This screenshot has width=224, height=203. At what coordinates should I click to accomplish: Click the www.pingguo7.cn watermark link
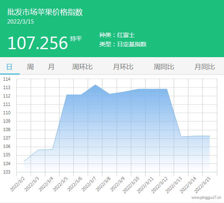206,198
